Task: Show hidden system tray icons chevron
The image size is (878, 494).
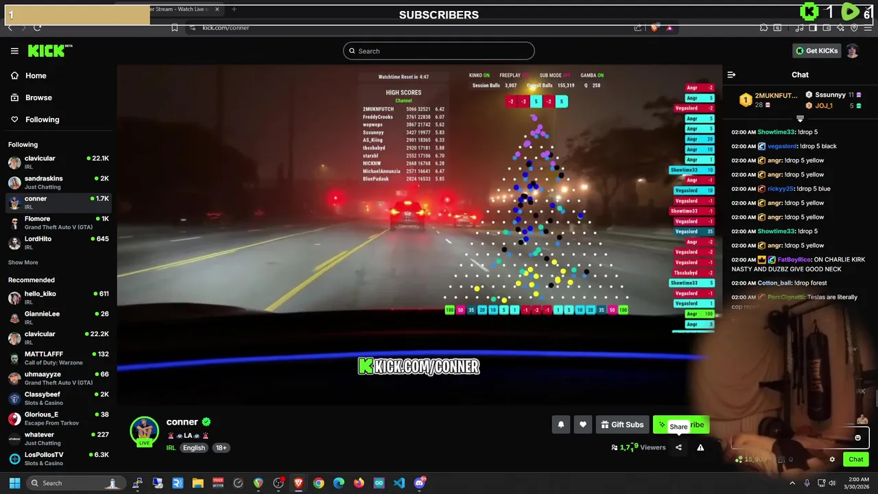Action: point(792,483)
